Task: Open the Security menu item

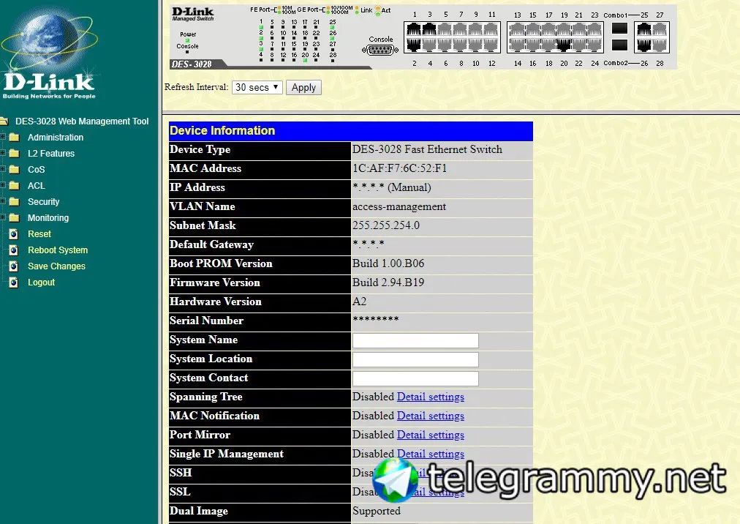Action: (43, 202)
